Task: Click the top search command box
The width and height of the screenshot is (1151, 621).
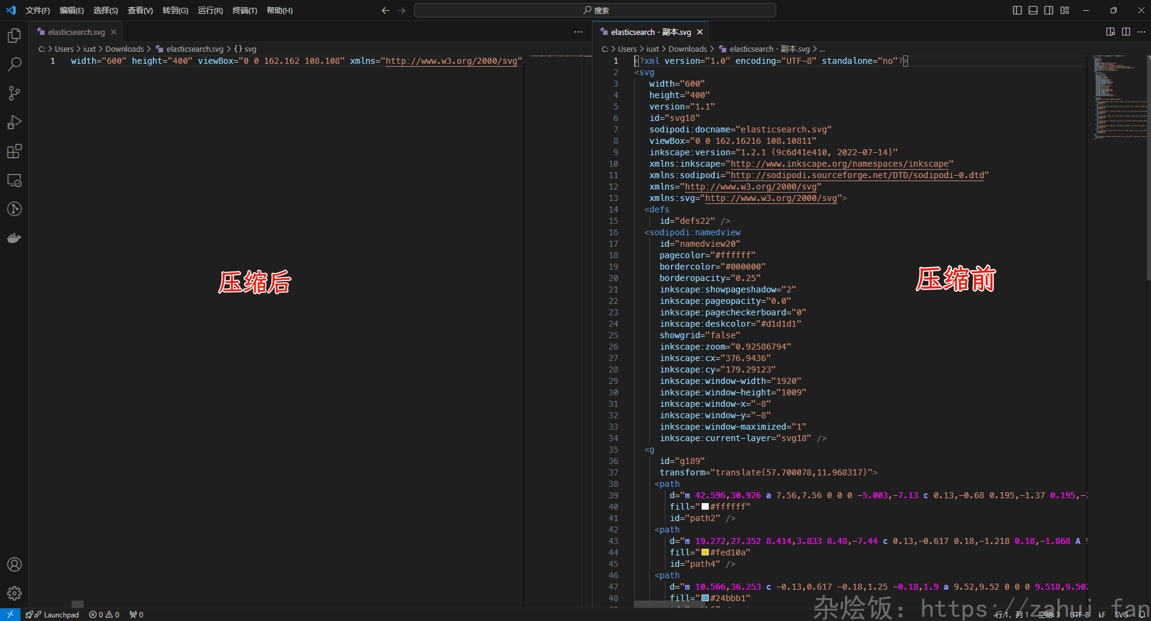Action: (x=594, y=10)
